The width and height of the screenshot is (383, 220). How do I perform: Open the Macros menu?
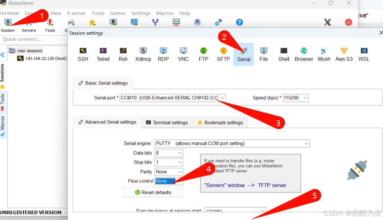pos(165,13)
